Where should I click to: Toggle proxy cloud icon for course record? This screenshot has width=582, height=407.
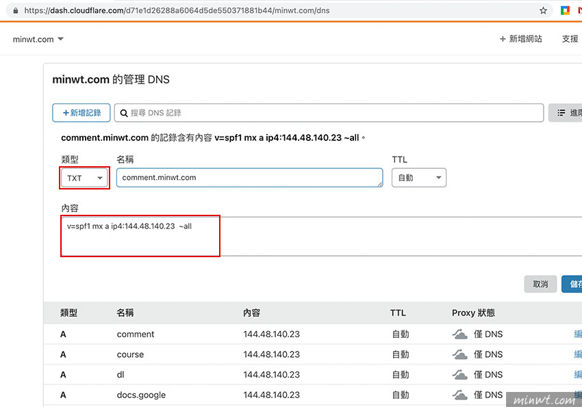(x=459, y=355)
